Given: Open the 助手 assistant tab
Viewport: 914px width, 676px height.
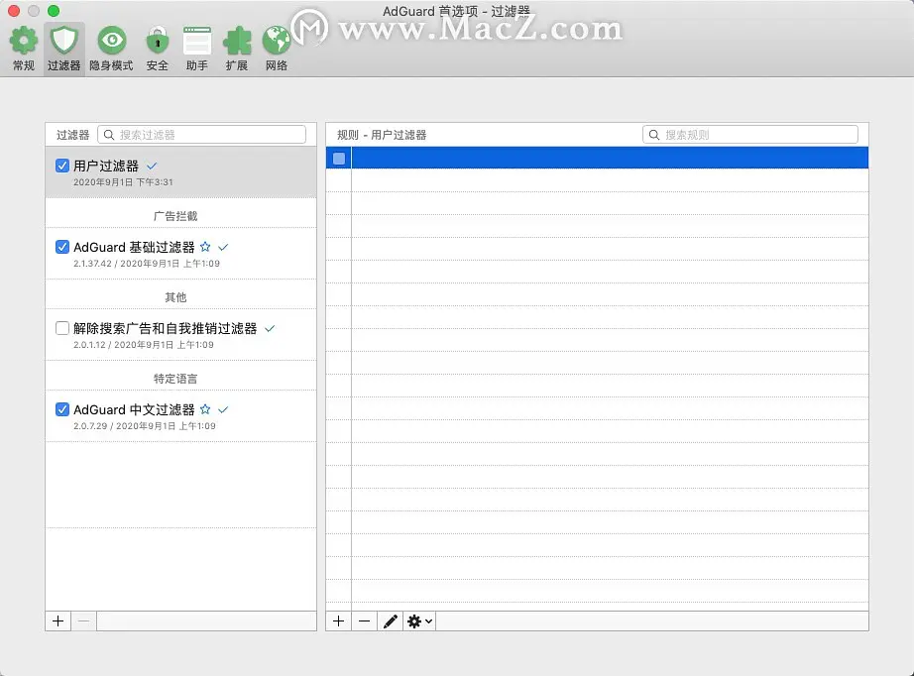Looking at the screenshot, I should [x=197, y=49].
